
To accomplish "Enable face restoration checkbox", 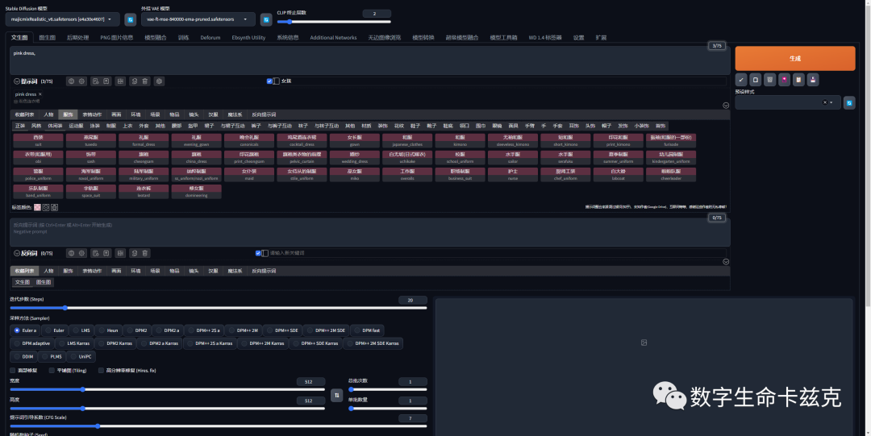I will tap(13, 371).
